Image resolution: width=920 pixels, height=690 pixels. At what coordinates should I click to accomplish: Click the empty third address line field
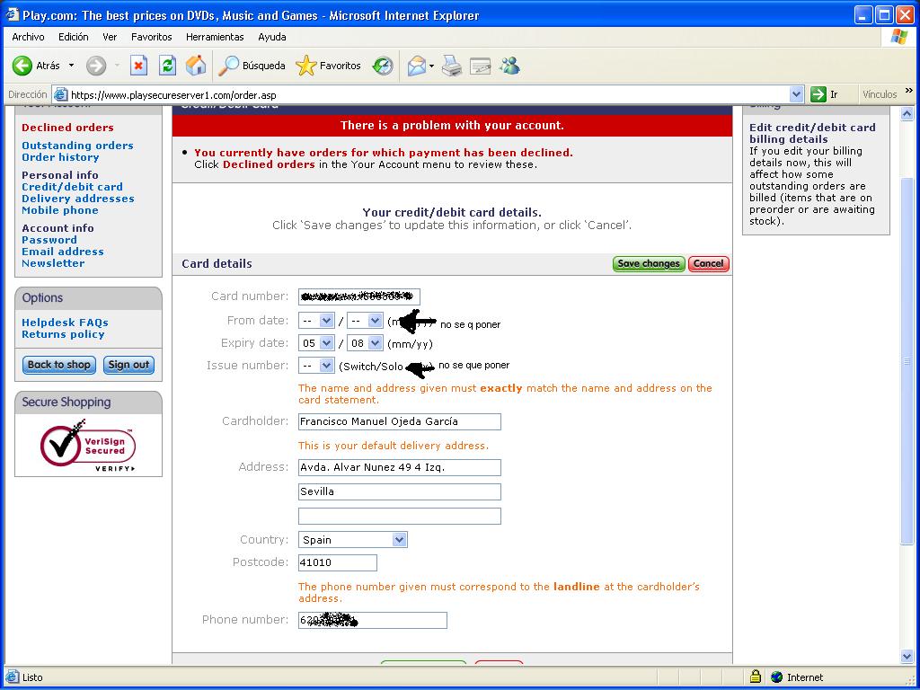pyautogui.click(x=400, y=516)
